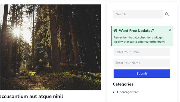
Task: Click the forest featured image
Action: pyautogui.click(x=50, y=47)
